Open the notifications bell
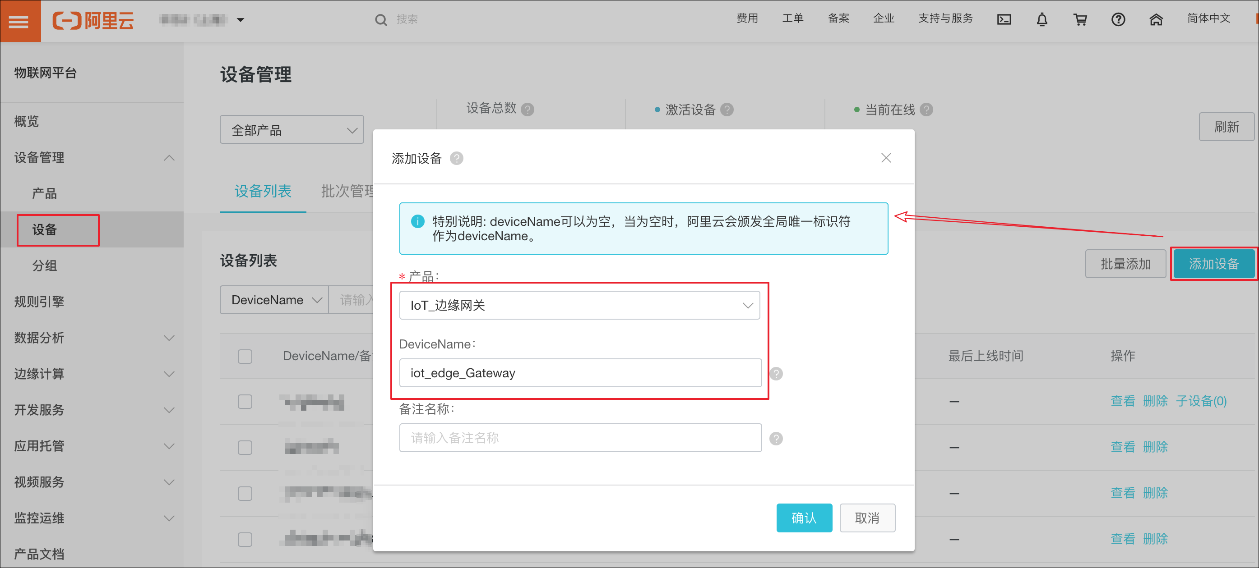 1042,19
